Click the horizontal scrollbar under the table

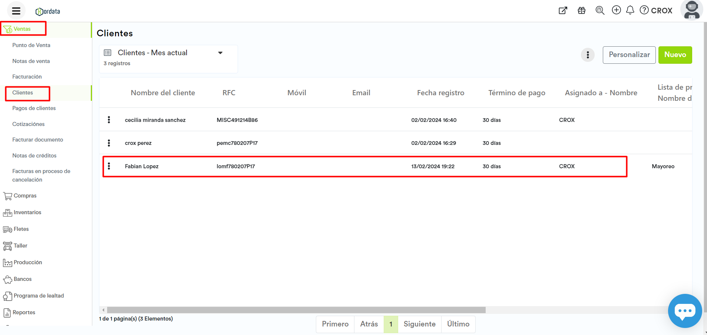[x=296, y=310]
